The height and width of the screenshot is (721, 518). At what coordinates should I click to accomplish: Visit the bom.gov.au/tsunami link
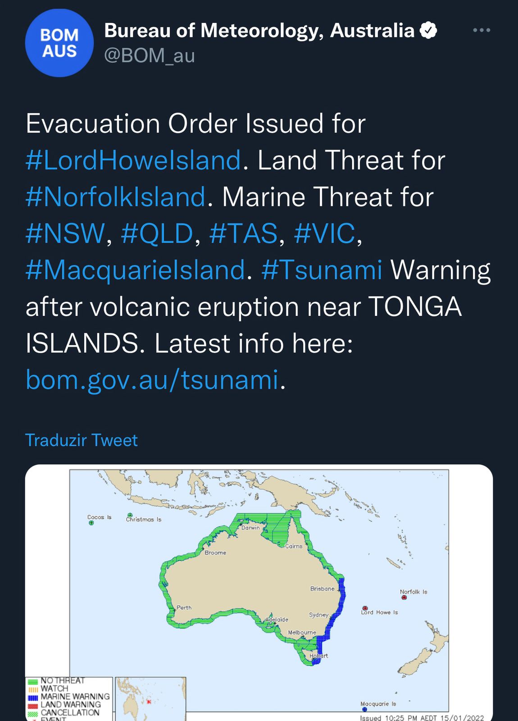click(x=152, y=380)
